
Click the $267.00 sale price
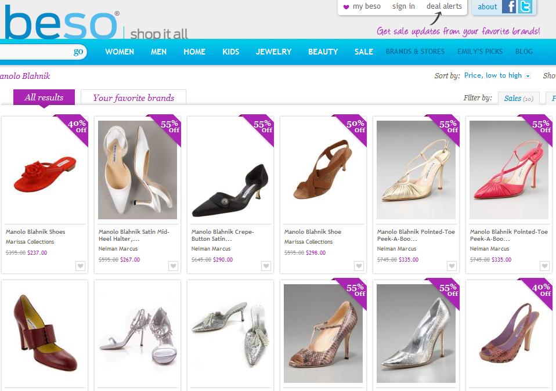(130, 260)
